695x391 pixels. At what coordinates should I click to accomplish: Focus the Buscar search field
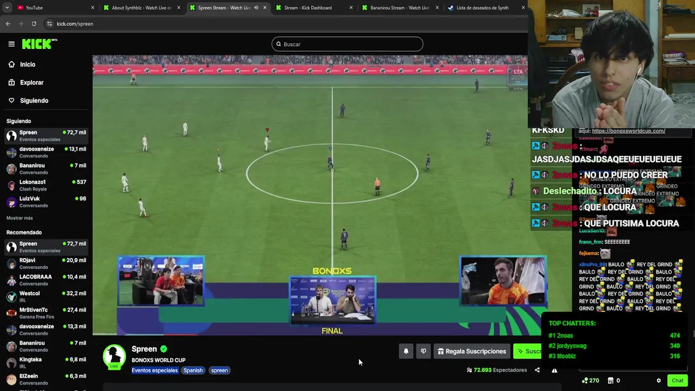tap(347, 44)
